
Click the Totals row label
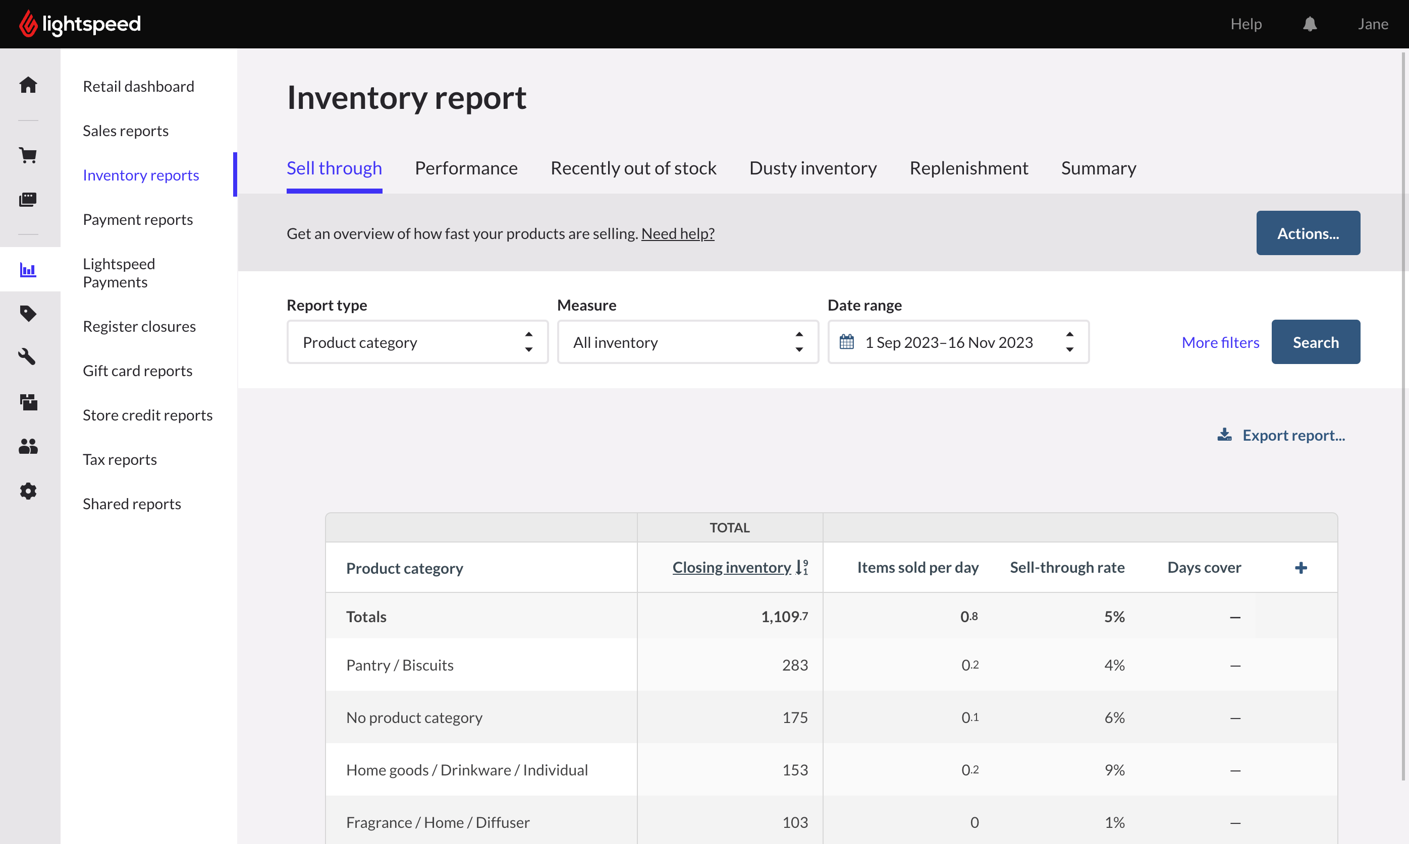pyautogui.click(x=366, y=617)
